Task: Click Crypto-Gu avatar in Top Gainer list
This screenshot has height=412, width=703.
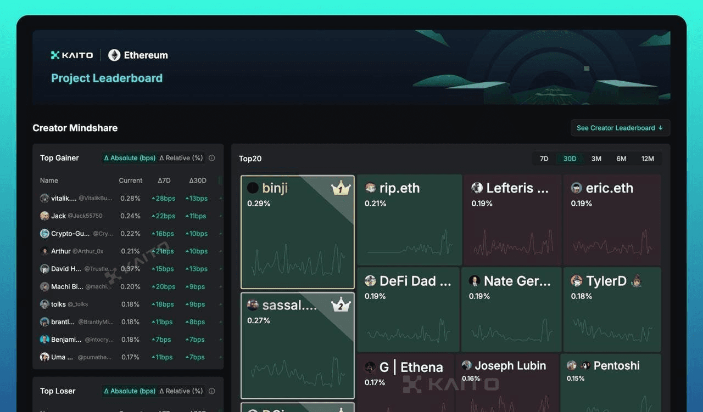Action: (44, 233)
